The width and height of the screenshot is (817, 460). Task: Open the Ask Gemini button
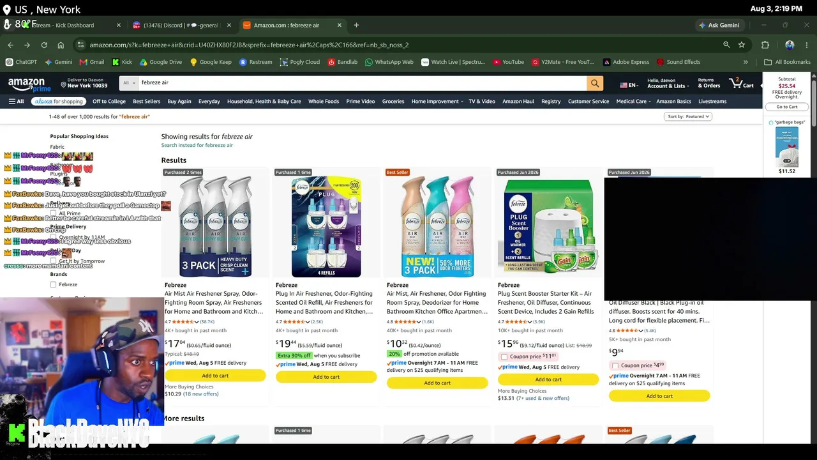[719, 25]
